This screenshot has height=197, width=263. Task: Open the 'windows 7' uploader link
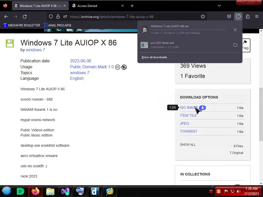(x=35, y=50)
